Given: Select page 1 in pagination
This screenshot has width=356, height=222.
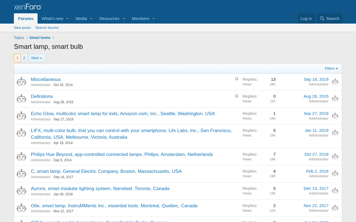Looking at the screenshot, I should click(17, 58).
